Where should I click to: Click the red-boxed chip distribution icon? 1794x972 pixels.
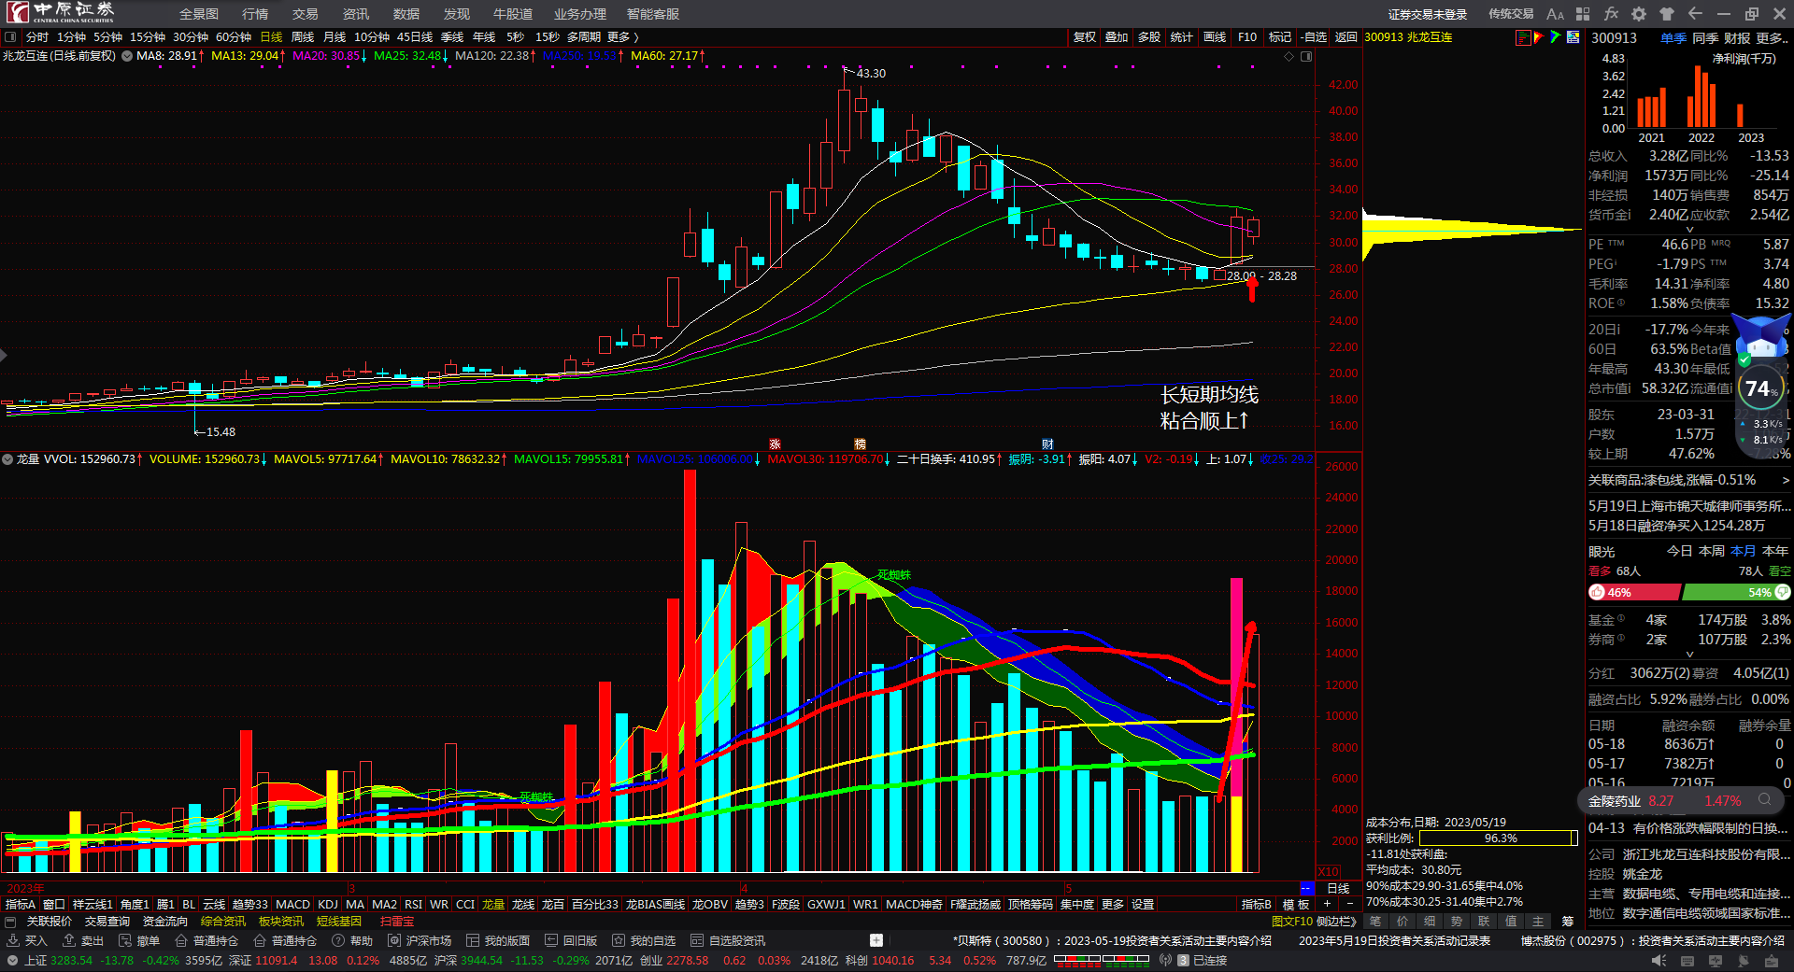tap(1523, 37)
